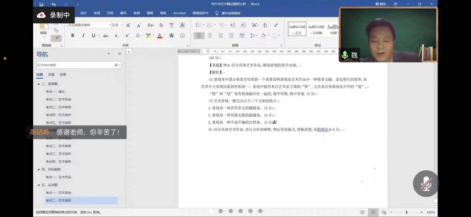Viewport: 471px width, 217px height.
Task: Toggle bold formatting in the ribbon
Action: coord(74,36)
